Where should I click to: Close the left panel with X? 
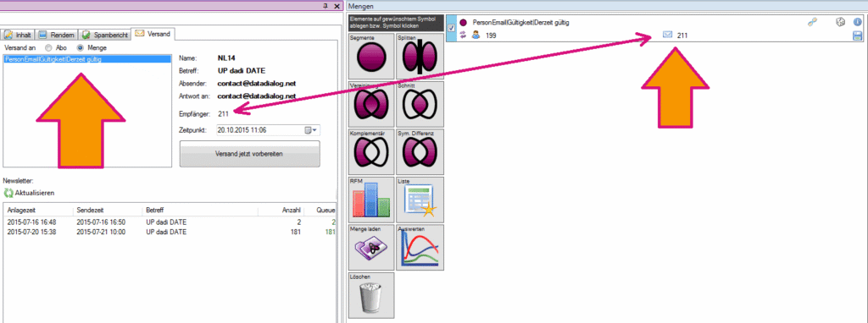pos(337,6)
